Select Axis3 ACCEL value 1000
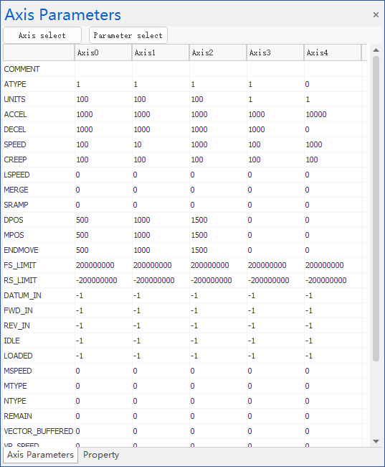The height and width of the screenshot is (467, 385). [257, 114]
